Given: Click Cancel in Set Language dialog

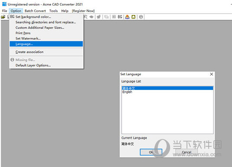Looking at the screenshot, I should (187, 152).
